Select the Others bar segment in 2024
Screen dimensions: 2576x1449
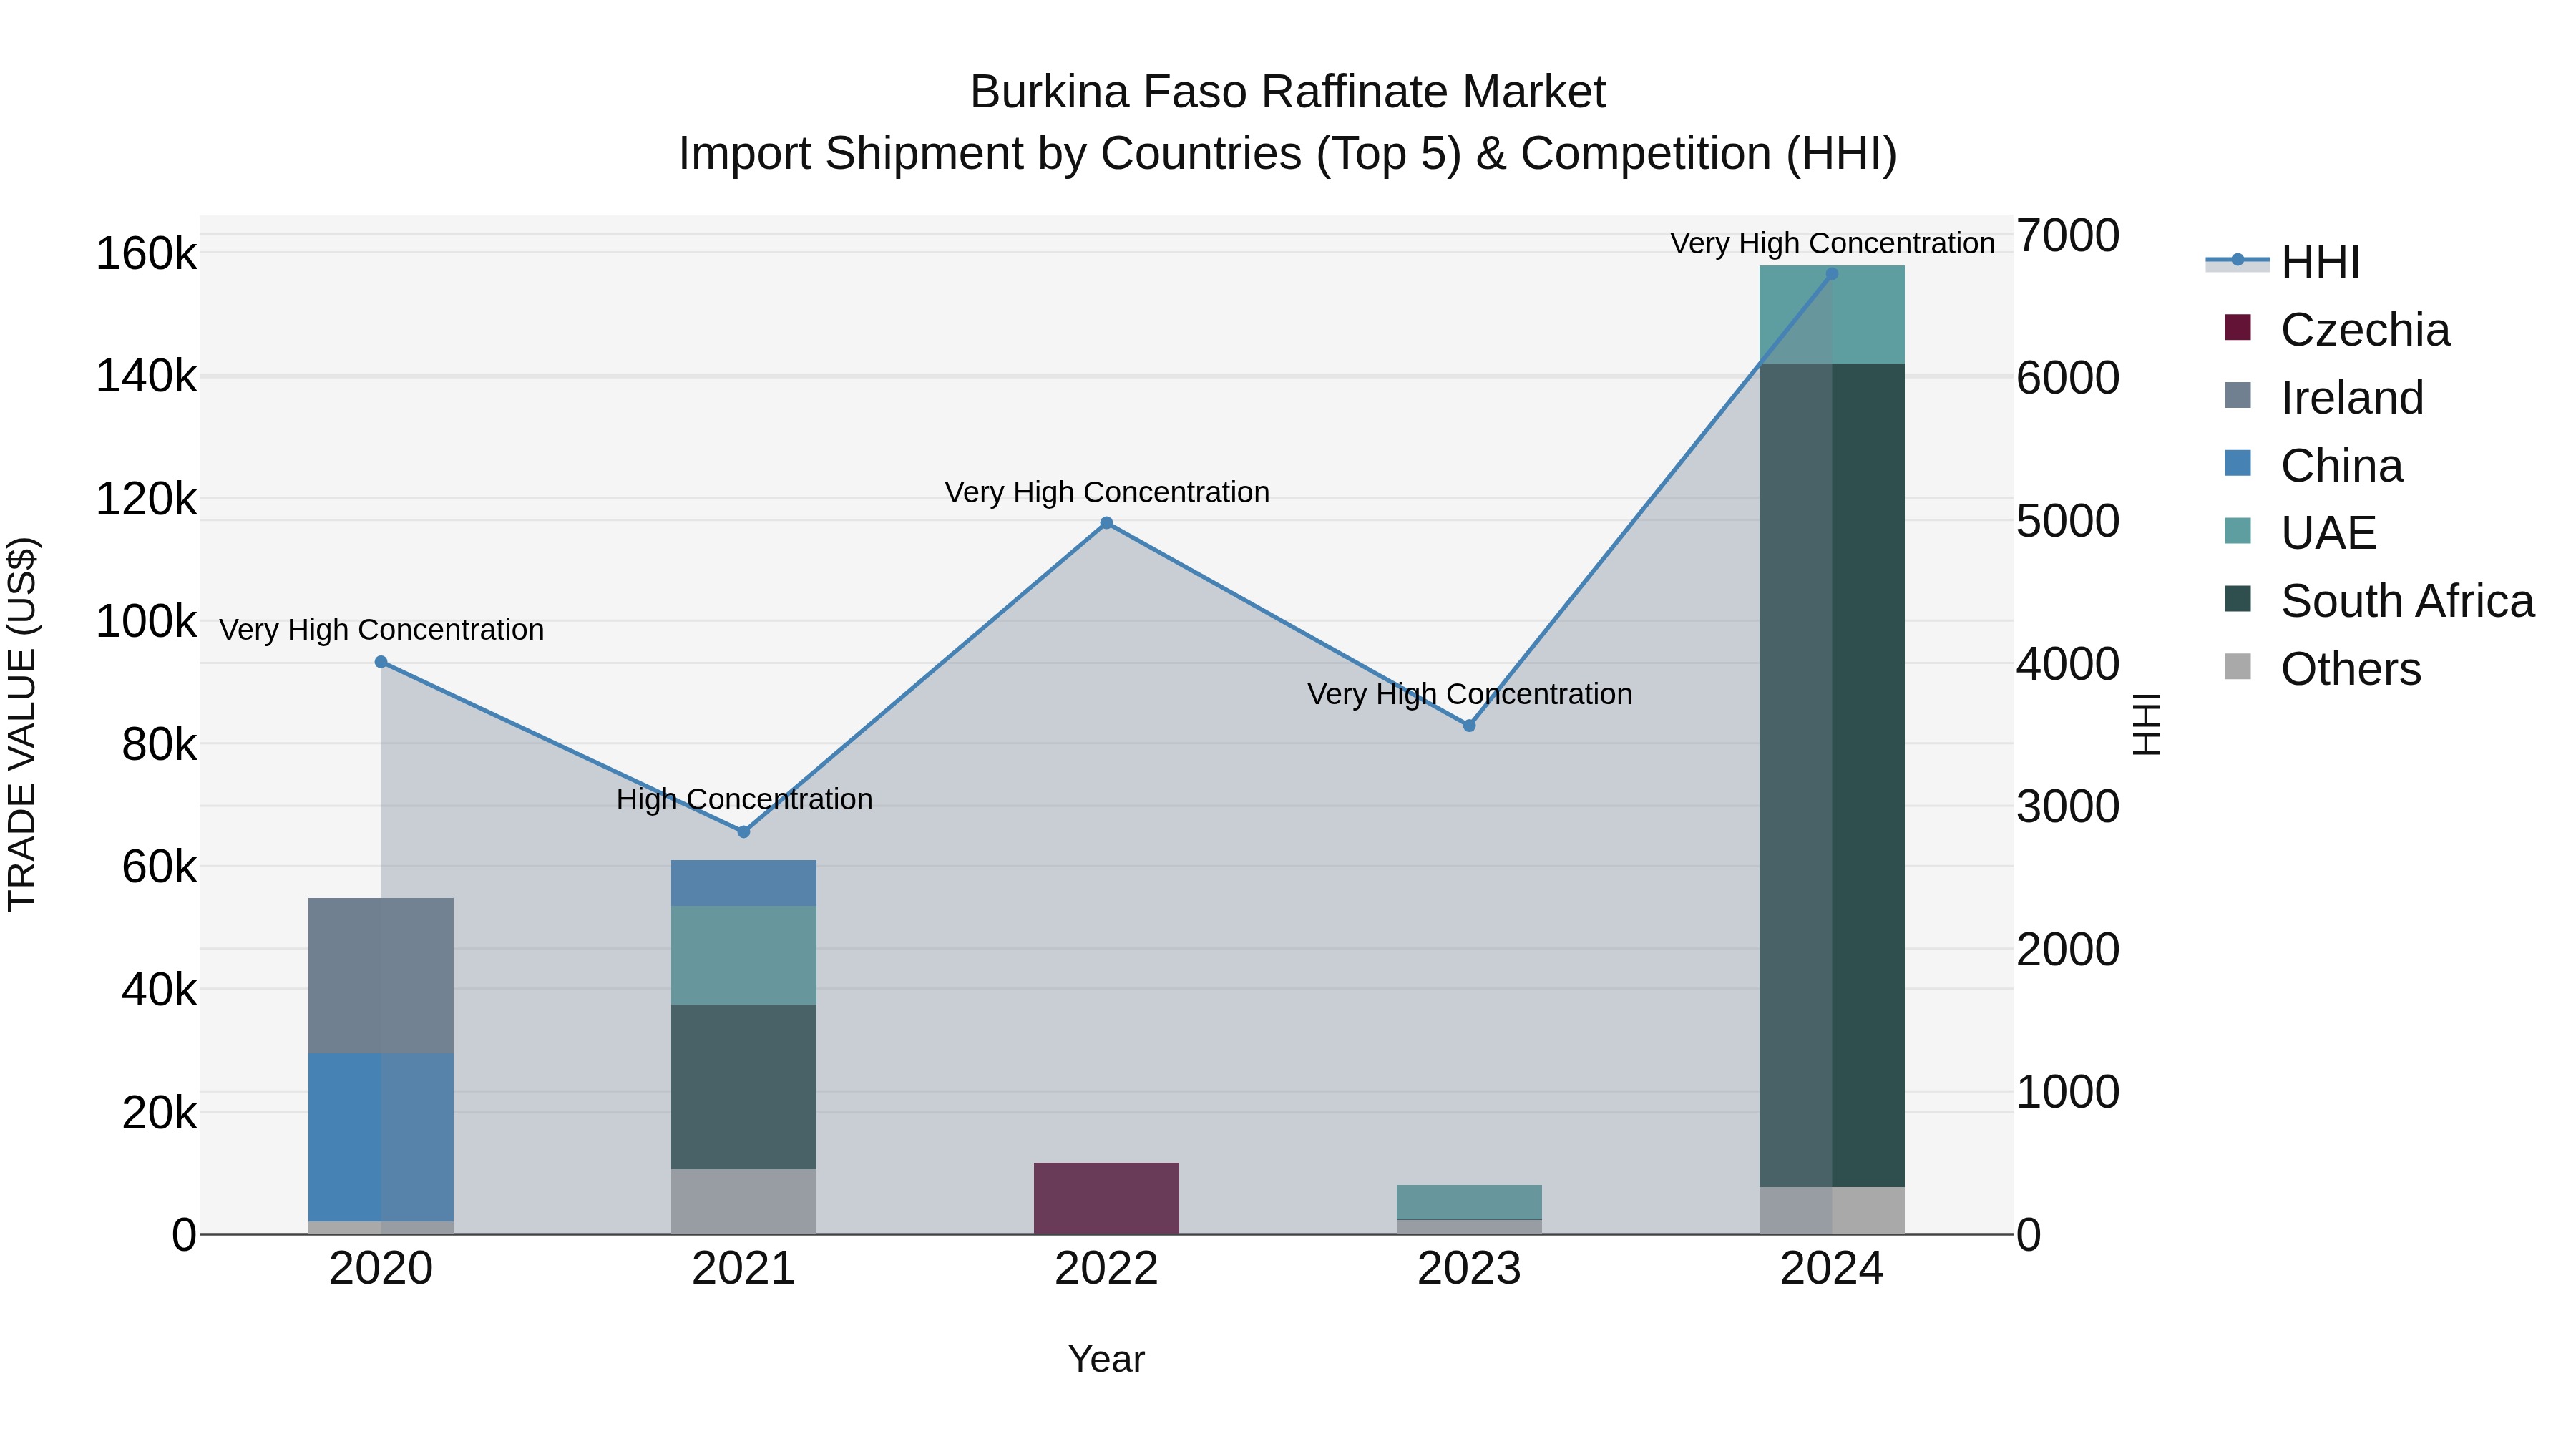1832,1210
